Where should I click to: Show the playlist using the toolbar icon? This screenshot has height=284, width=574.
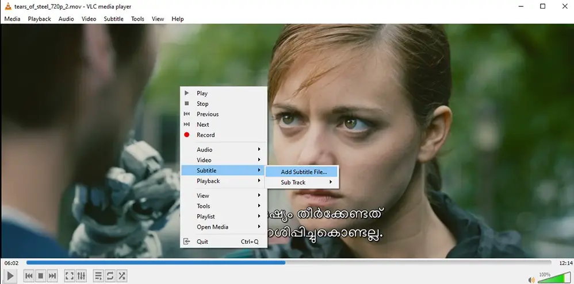pyautogui.click(x=98, y=276)
